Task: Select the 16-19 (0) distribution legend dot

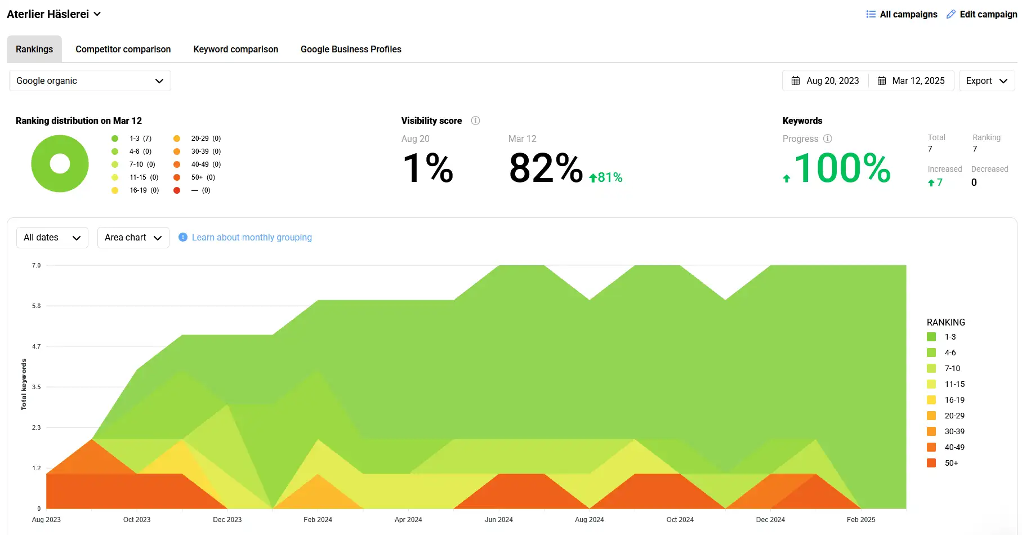Action: [115, 190]
